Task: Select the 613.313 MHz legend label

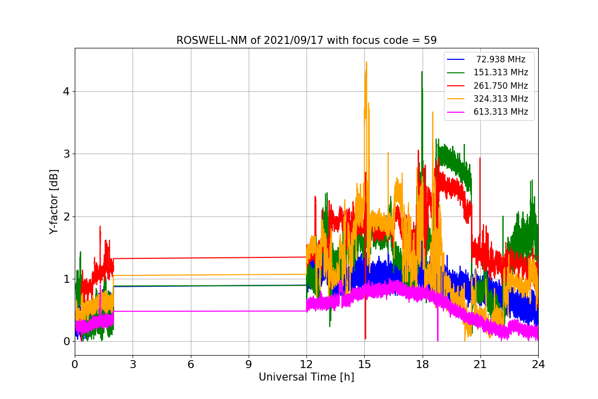Action: tap(501, 112)
